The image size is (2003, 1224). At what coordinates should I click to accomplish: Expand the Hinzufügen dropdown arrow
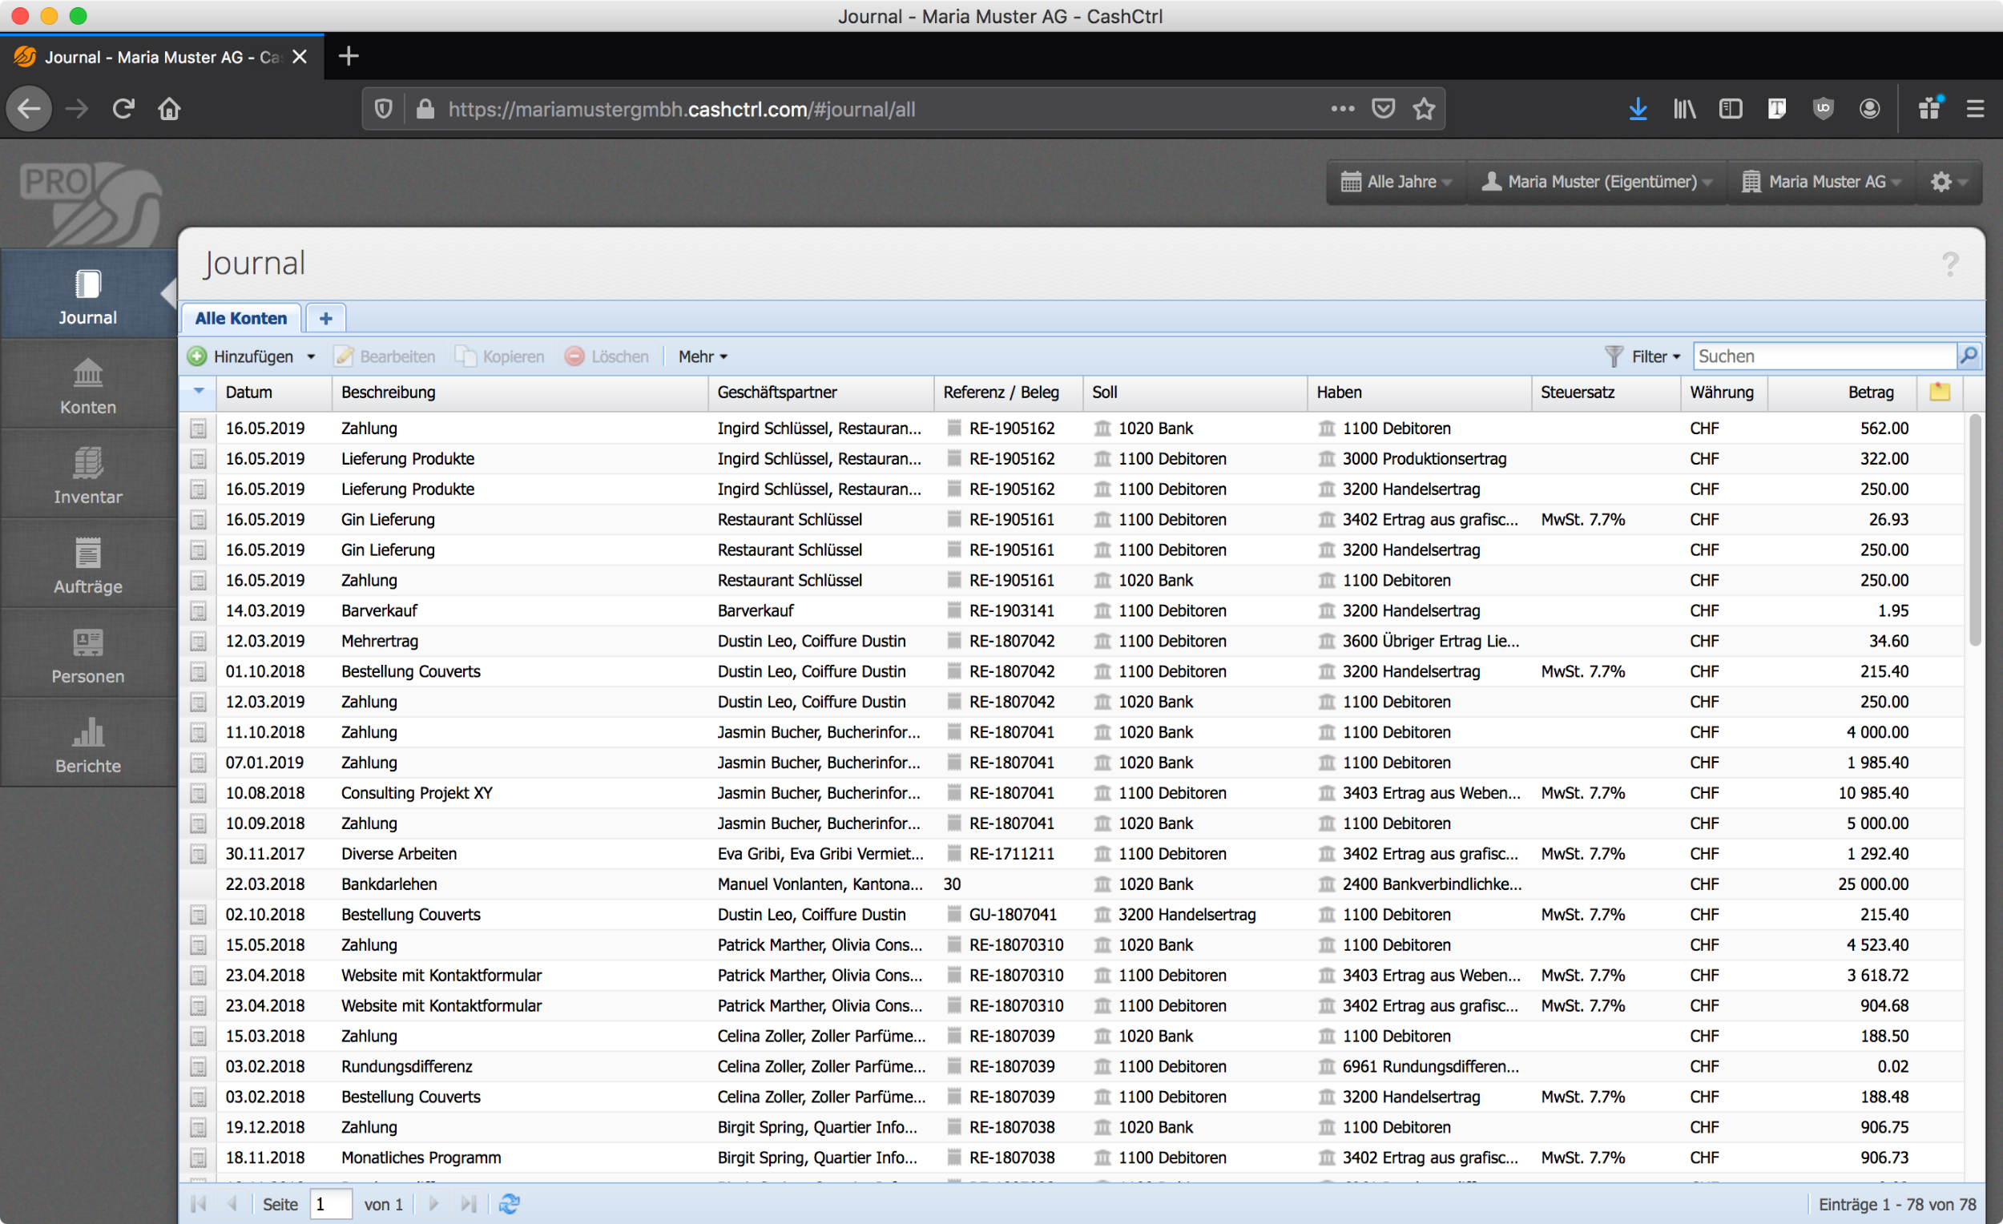pos(312,356)
